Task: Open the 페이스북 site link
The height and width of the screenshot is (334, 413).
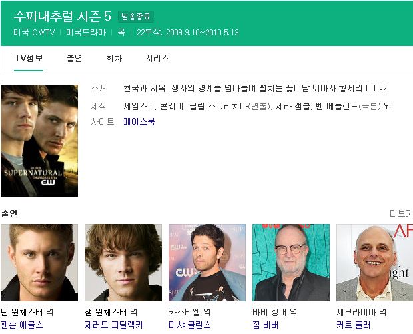Action: pyautogui.click(x=139, y=121)
